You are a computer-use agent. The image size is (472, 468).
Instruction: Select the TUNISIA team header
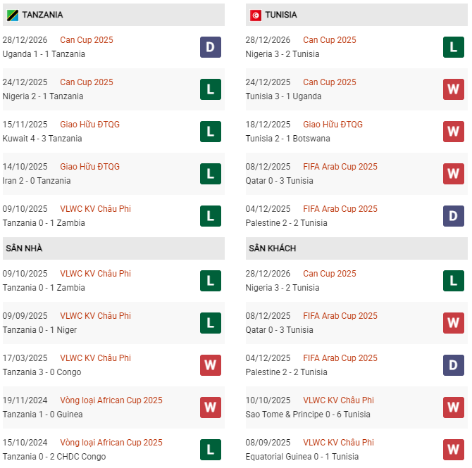pyautogui.click(x=281, y=15)
